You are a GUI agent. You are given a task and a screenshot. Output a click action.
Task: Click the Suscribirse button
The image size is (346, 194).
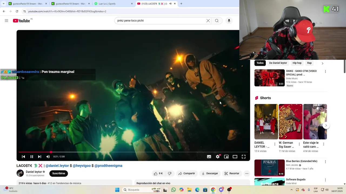pyautogui.click(x=59, y=174)
